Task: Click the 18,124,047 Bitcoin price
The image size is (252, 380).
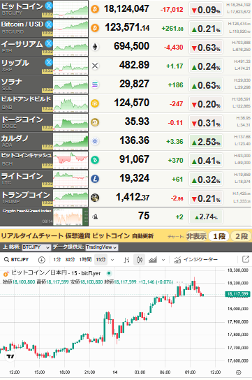Action: pyautogui.click(x=126, y=9)
